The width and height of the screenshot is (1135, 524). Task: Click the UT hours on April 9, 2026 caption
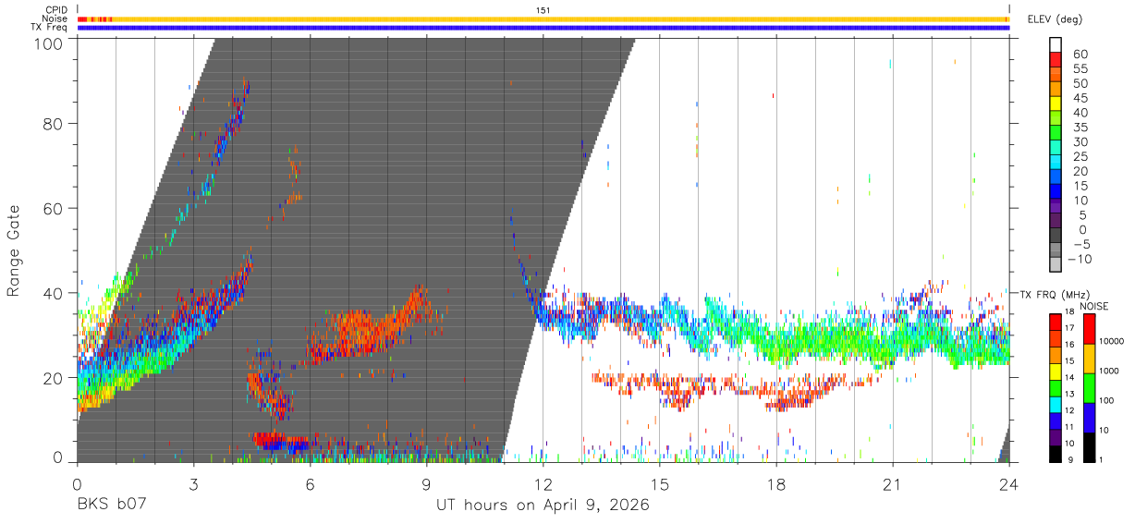coord(543,506)
